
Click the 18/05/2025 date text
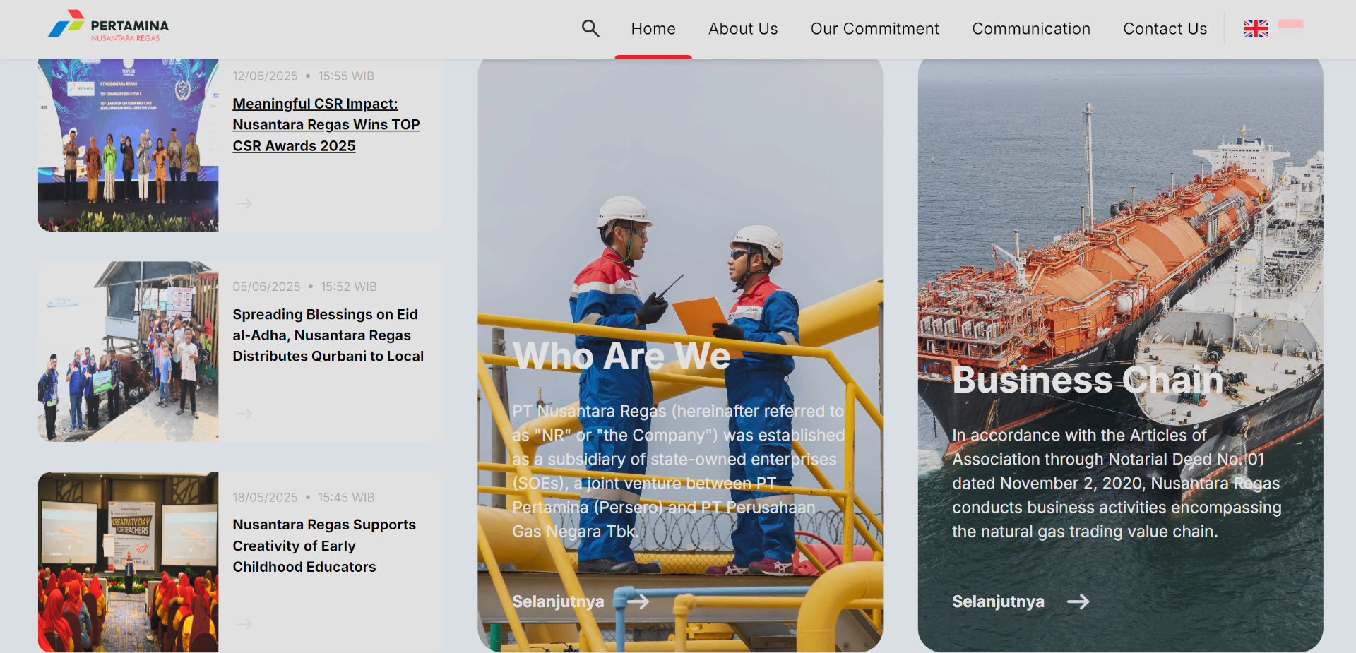(266, 498)
